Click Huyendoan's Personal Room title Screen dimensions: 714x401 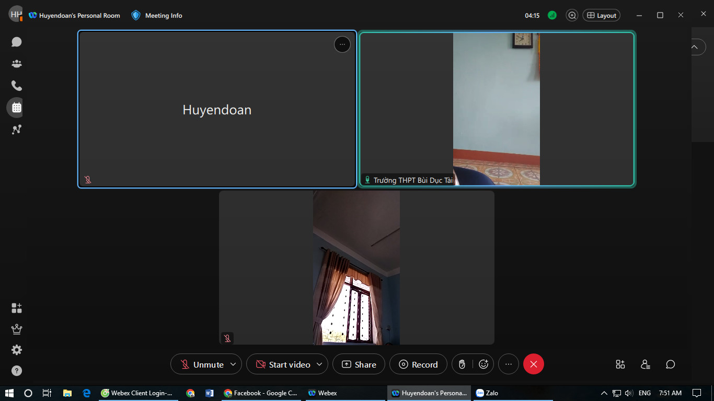click(x=79, y=16)
